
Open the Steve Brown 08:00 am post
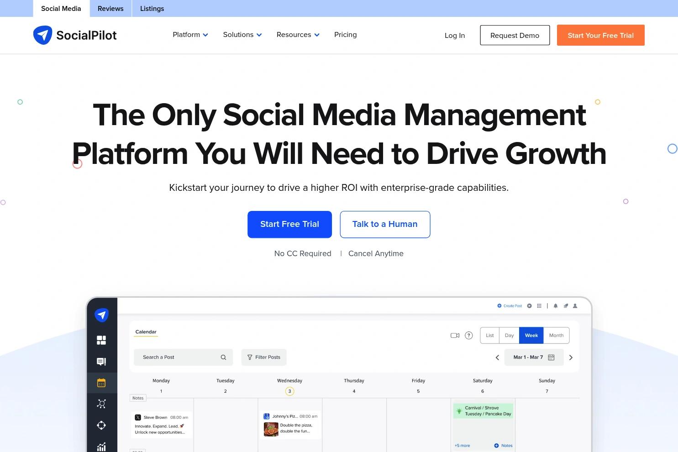(162, 425)
